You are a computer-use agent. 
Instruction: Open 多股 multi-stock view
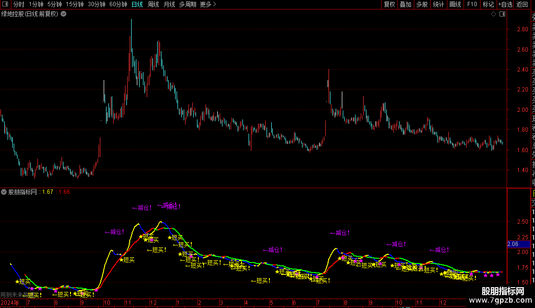422,4
